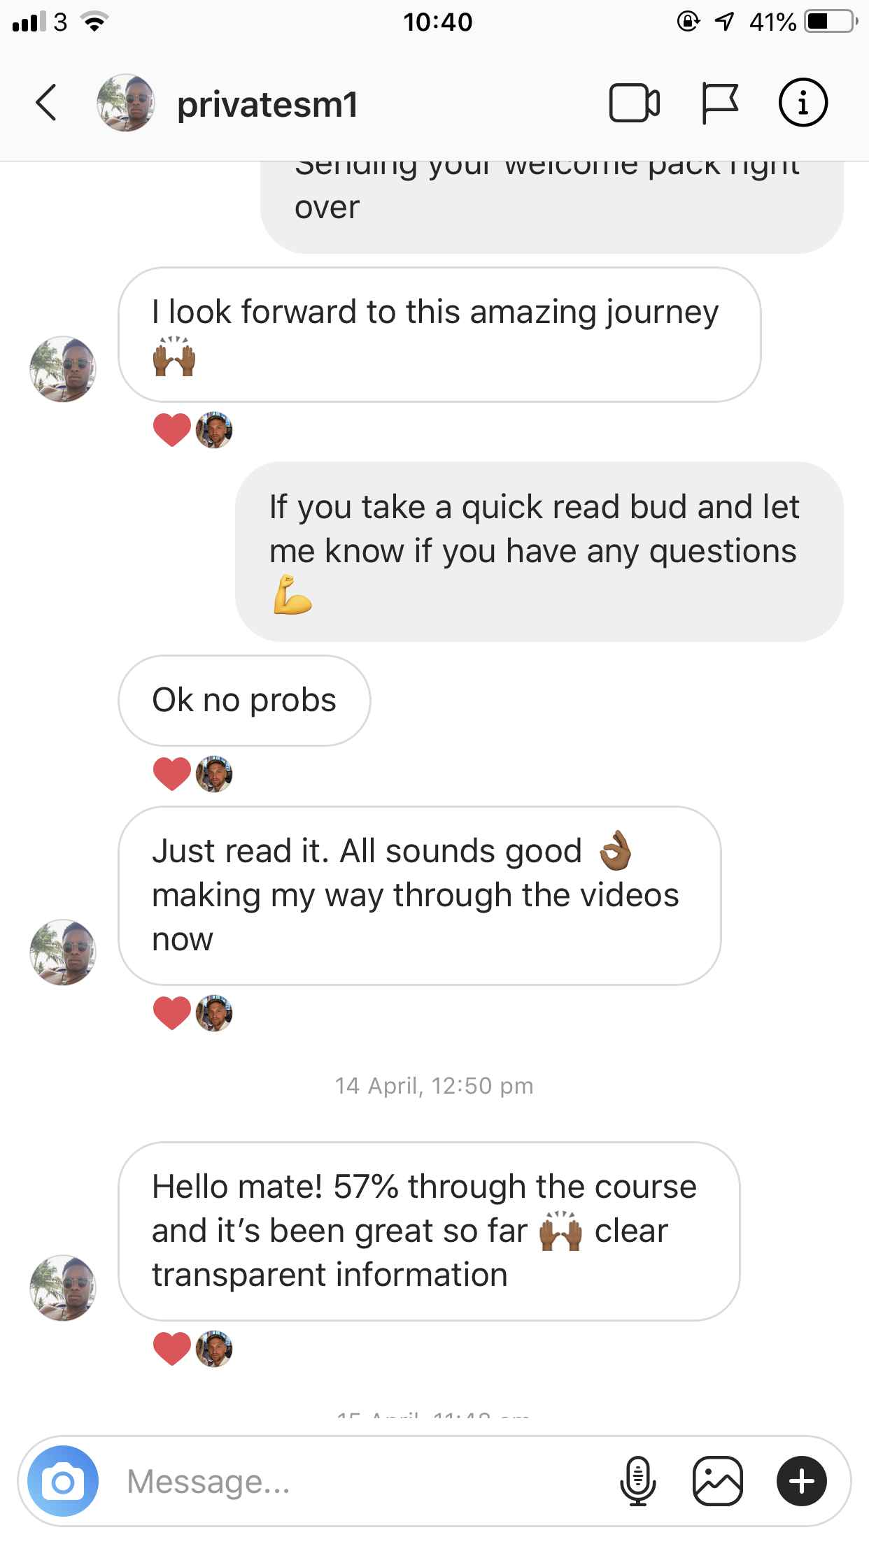The width and height of the screenshot is (869, 1544).
Task: Start a video call with privatesm1
Action: [x=634, y=103]
